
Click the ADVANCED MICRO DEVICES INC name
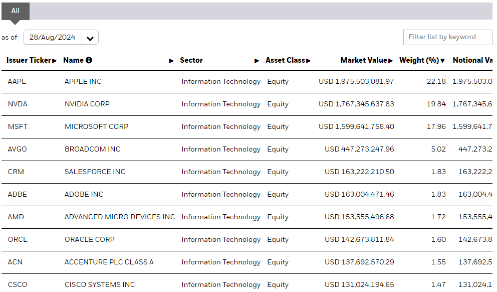pos(120,217)
